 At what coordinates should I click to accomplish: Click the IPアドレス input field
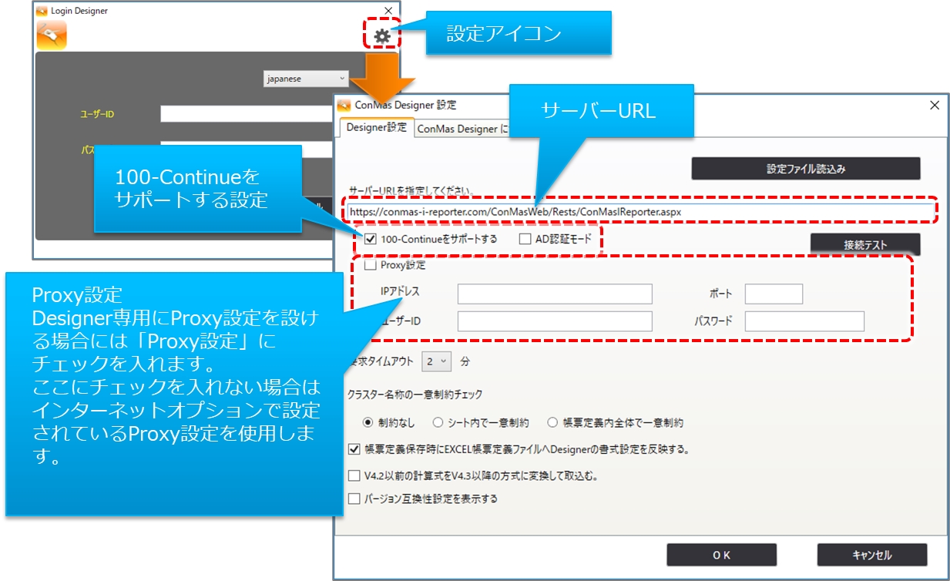555,294
